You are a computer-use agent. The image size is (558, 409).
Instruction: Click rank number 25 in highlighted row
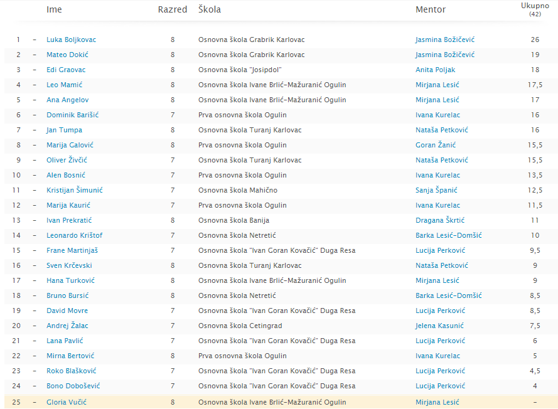(16, 402)
